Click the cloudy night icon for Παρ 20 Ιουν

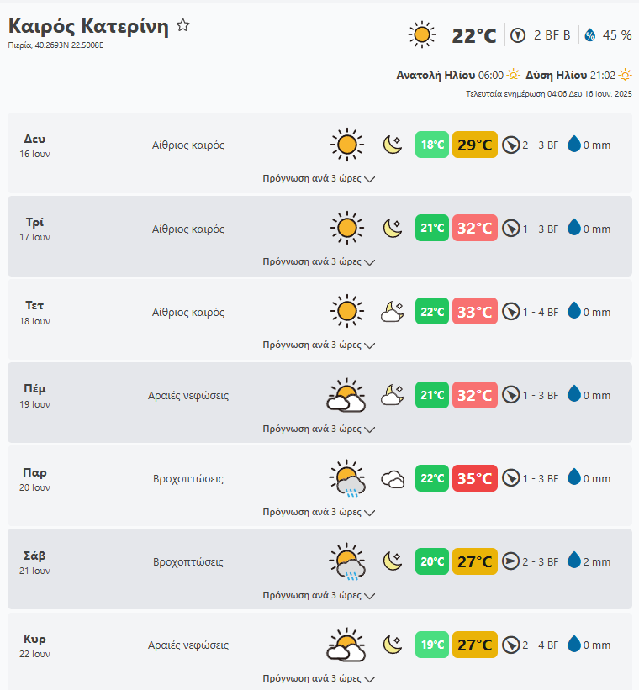click(x=393, y=479)
